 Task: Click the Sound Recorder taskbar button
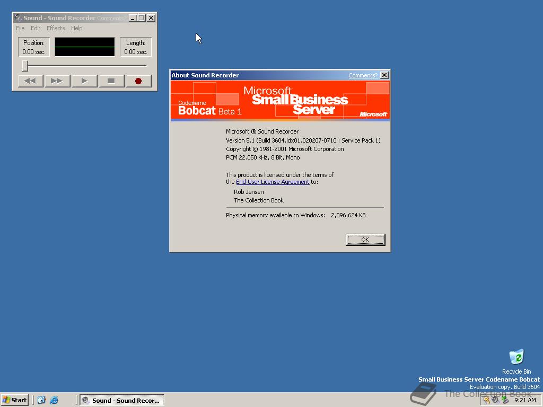(121, 401)
